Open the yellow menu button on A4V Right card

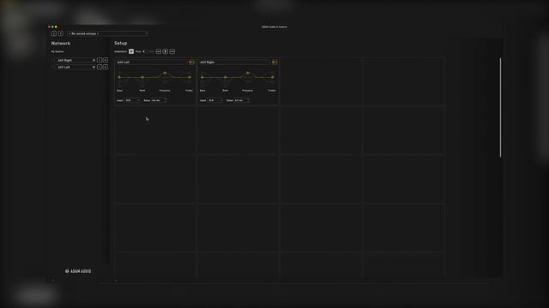(274, 62)
